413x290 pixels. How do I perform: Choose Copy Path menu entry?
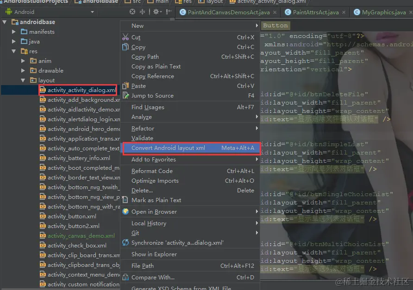190,57
